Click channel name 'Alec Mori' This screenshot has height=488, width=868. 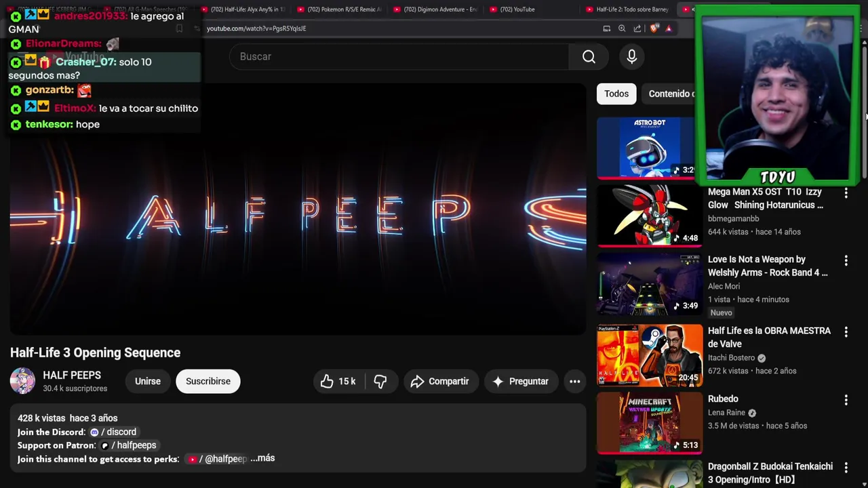coord(724,287)
